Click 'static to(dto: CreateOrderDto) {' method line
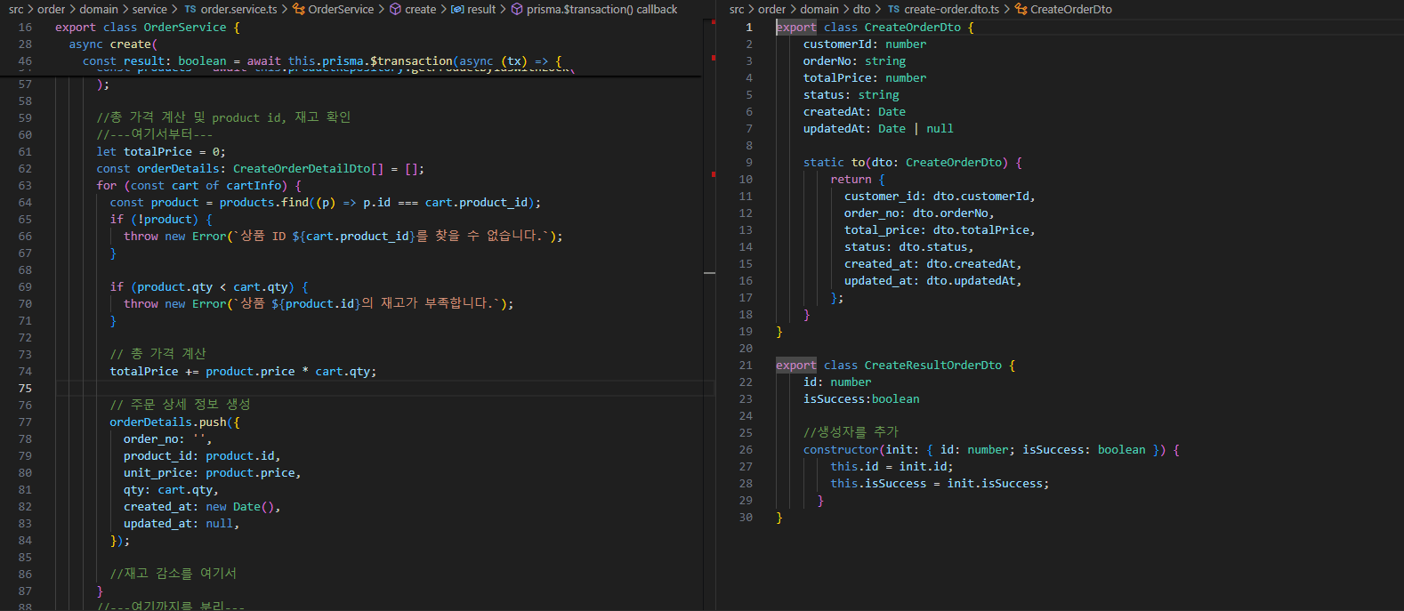This screenshot has width=1404, height=611. [x=913, y=163]
